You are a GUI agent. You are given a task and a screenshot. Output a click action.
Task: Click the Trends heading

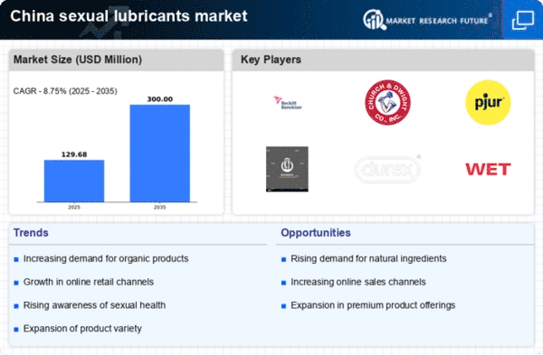point(31,233)
